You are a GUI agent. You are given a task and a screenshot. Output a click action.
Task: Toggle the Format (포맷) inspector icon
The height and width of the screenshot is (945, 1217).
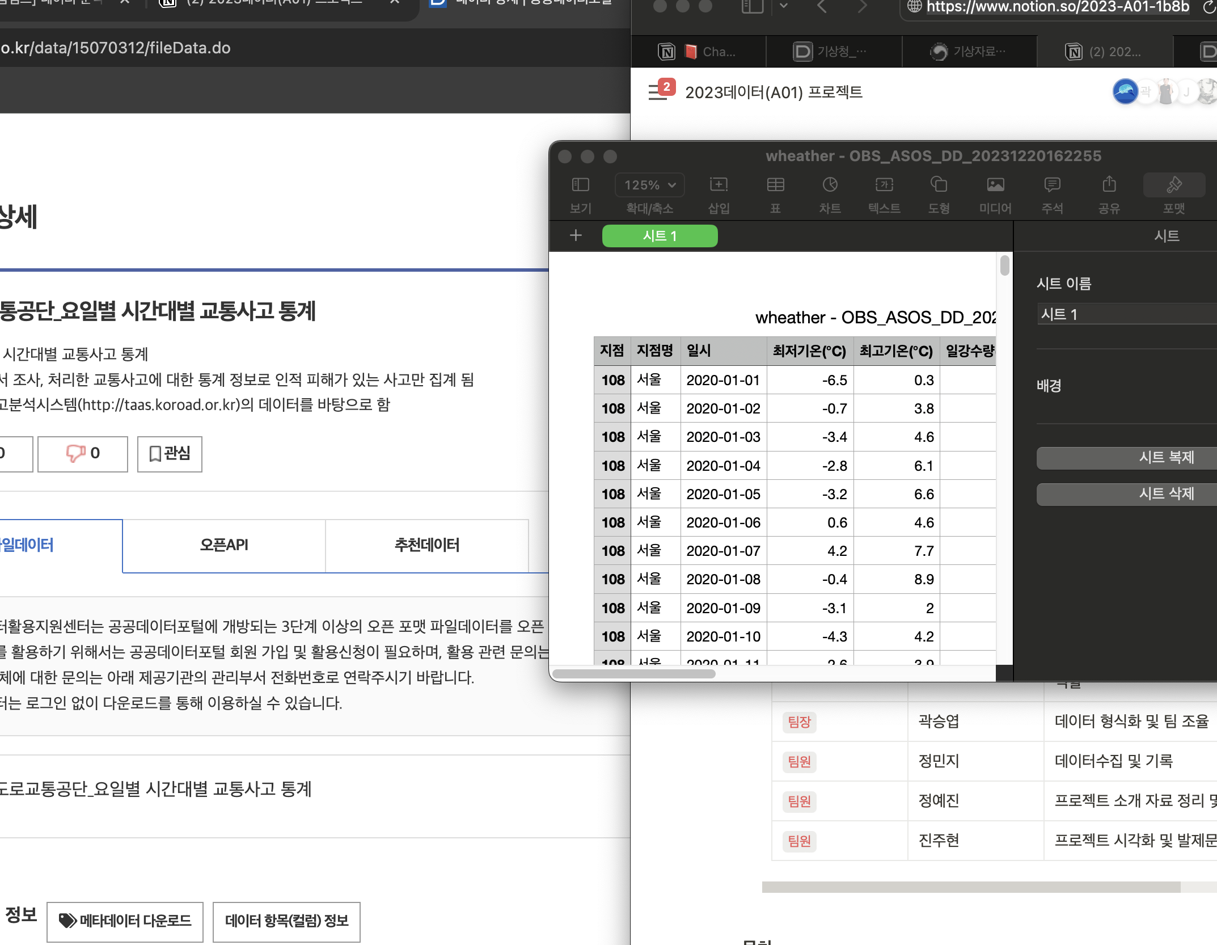coord(1174,185)
